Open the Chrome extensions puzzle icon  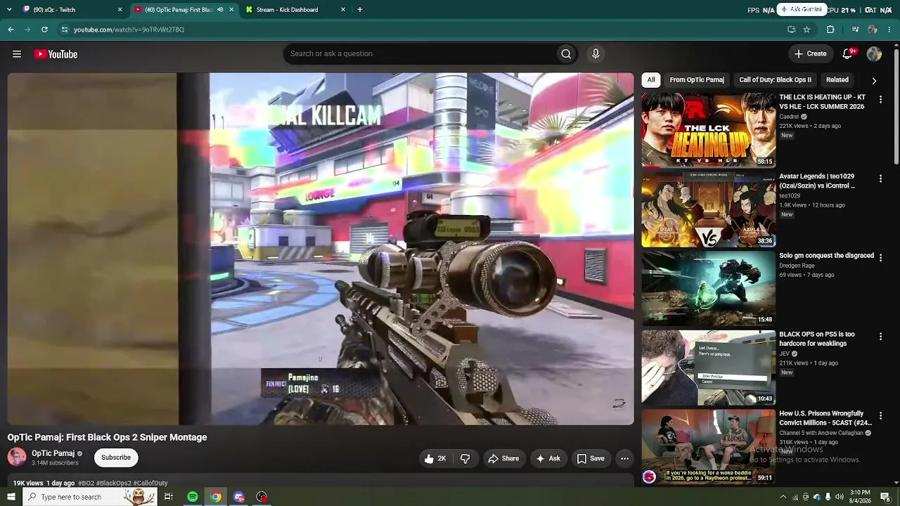(x=830, y=30)
